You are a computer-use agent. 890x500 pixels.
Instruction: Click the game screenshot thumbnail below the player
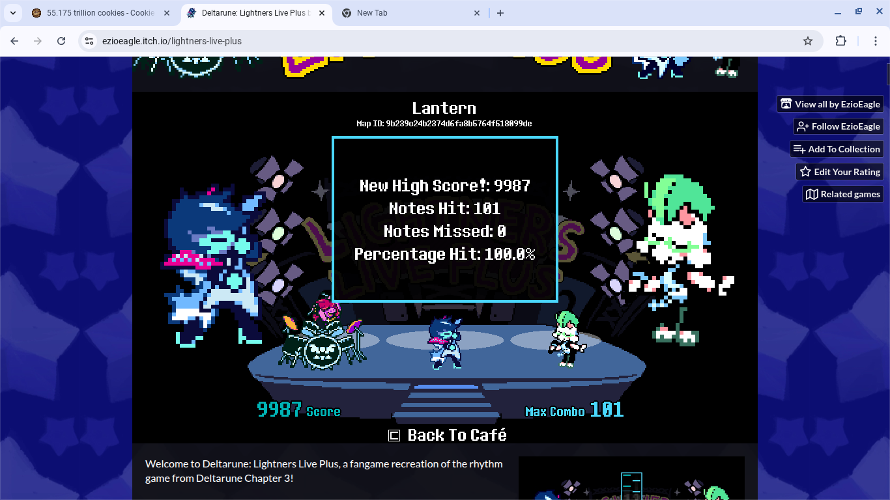click(631, 479)
